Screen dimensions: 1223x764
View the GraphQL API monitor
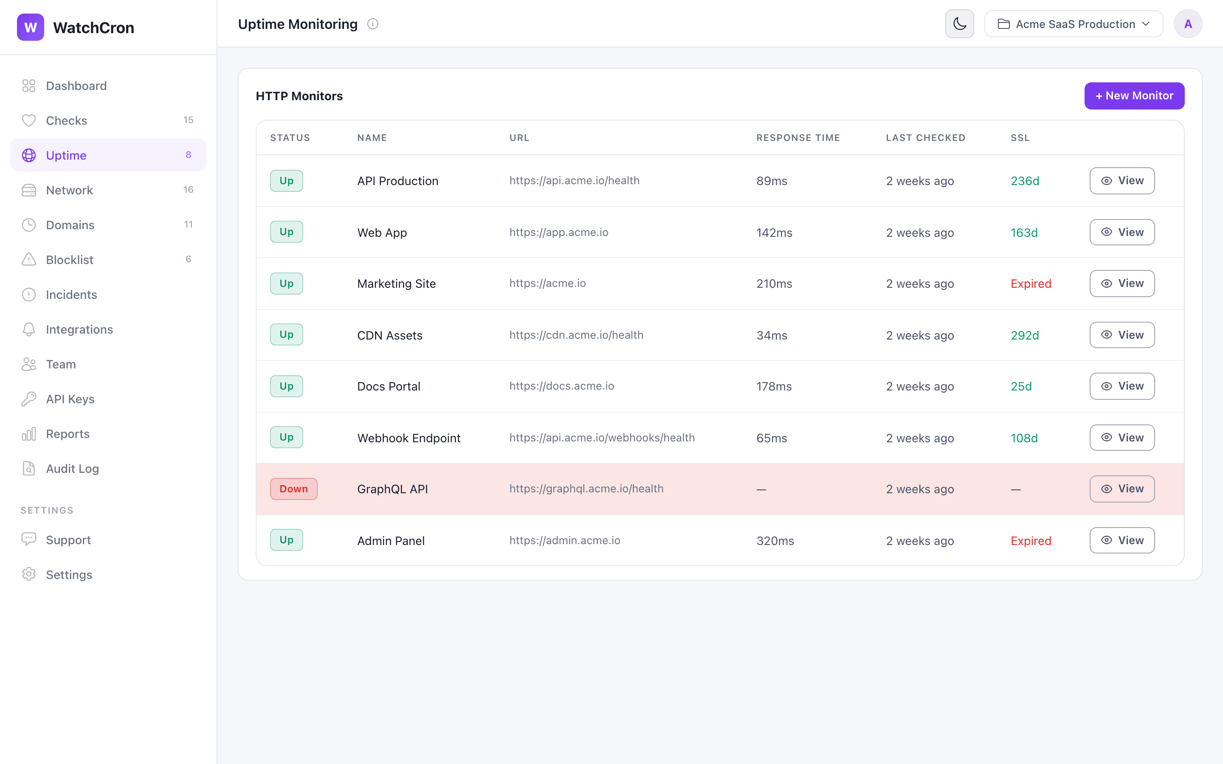coord(1122,489)
